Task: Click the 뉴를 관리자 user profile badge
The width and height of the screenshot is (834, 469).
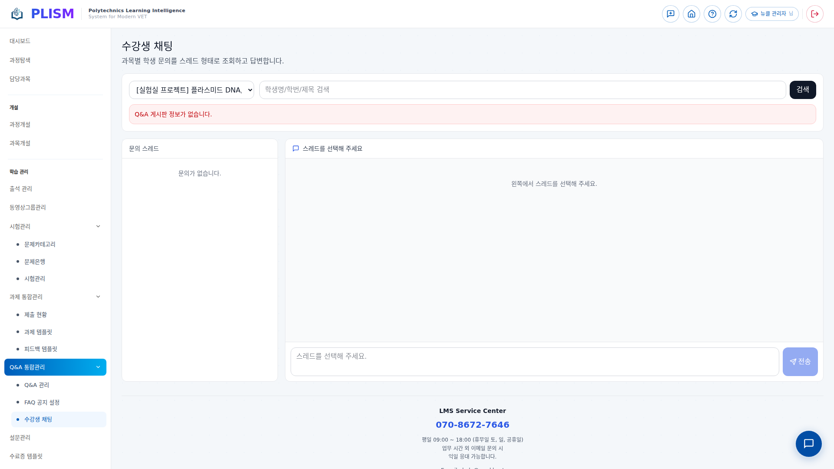Action: coord(772,14)
